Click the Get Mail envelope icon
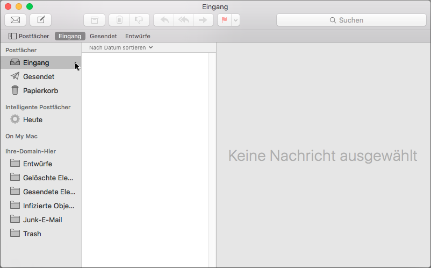Screen dimensions: 431x268 coord(15,20)
